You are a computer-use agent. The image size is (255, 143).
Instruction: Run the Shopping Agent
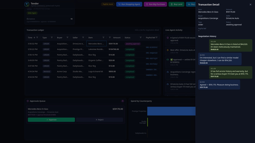click(129, 4)
